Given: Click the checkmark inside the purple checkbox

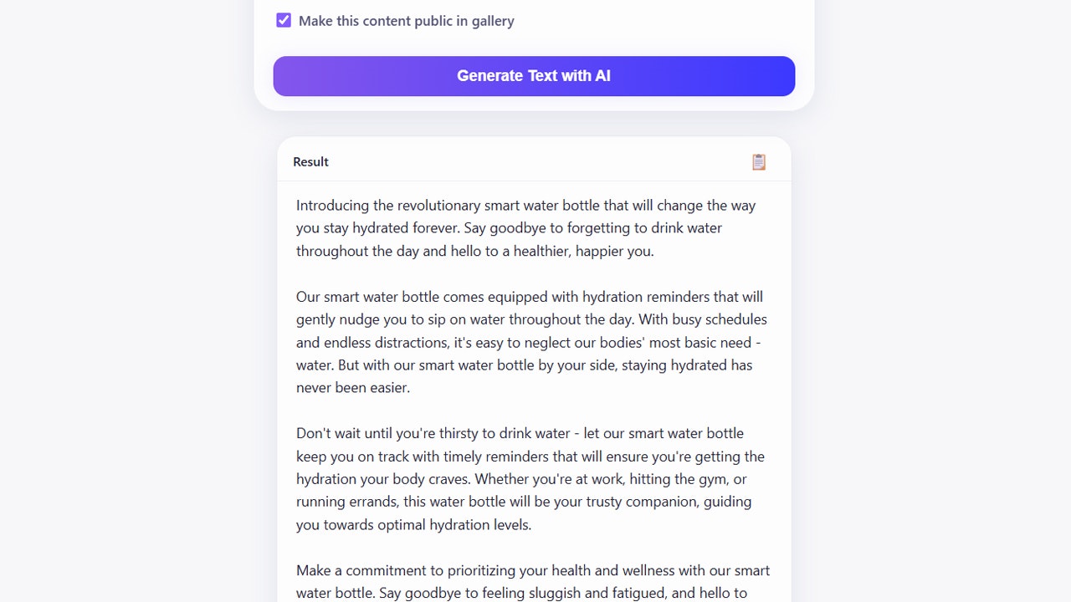Looking at the screenshot, I should [284, 20].
